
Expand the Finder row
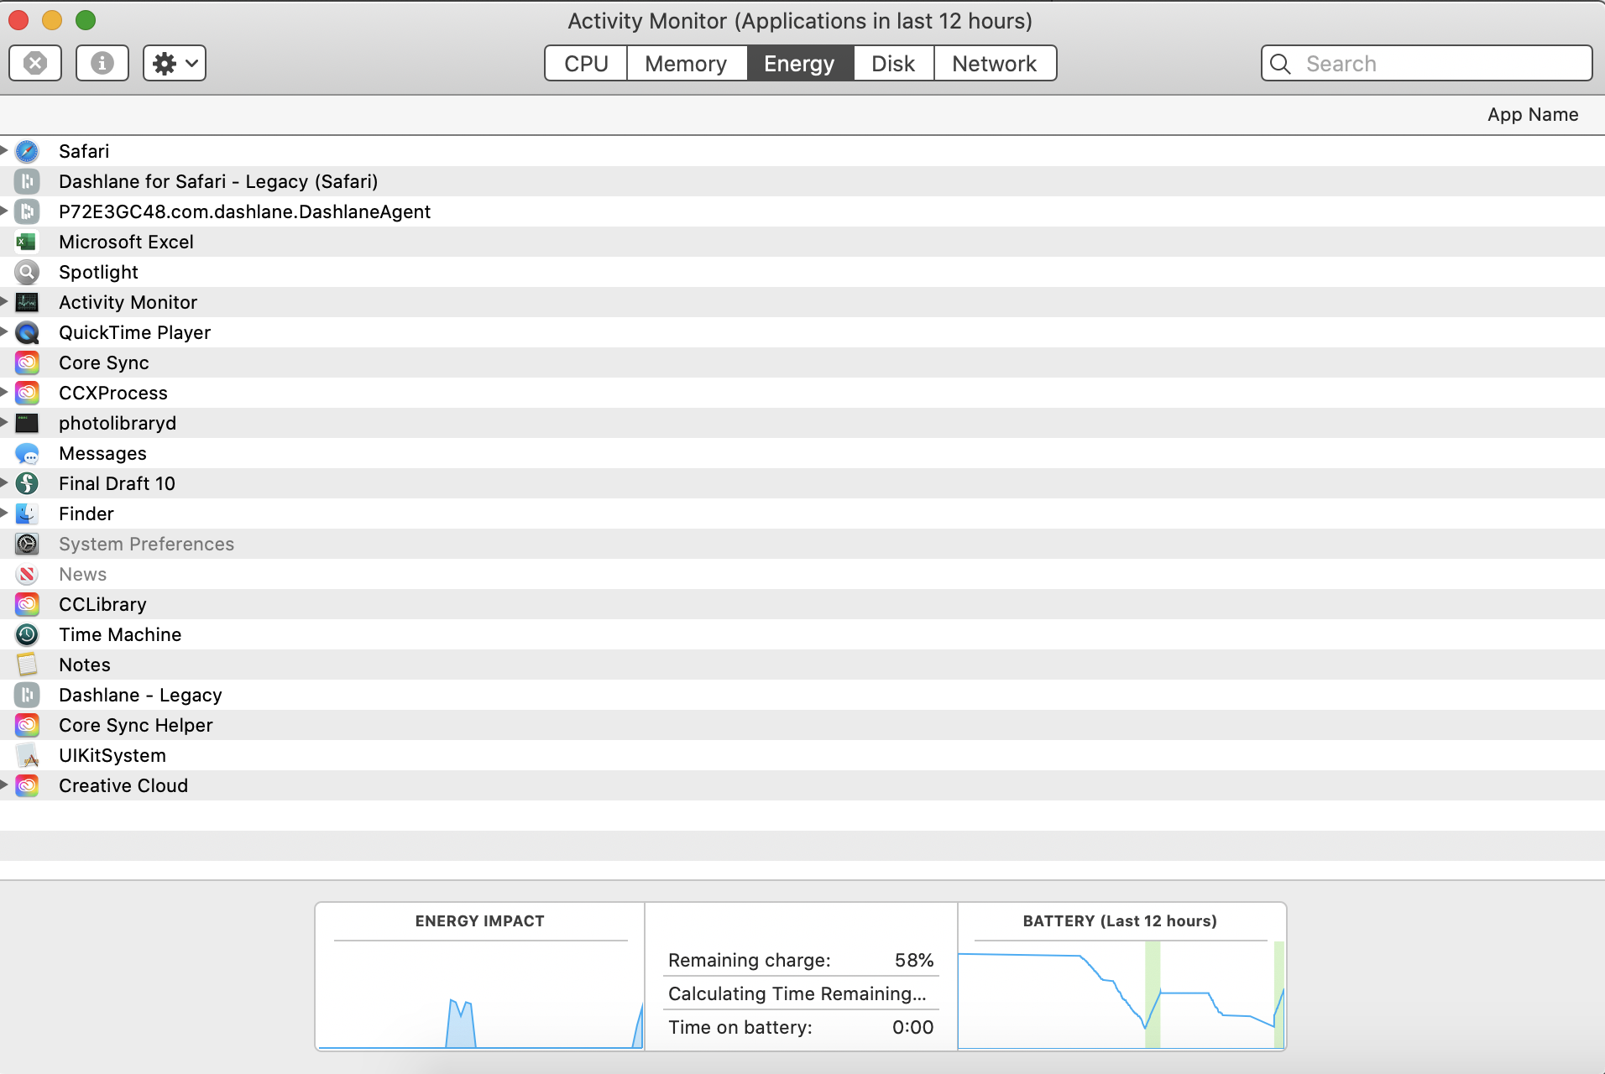(4, 513)
